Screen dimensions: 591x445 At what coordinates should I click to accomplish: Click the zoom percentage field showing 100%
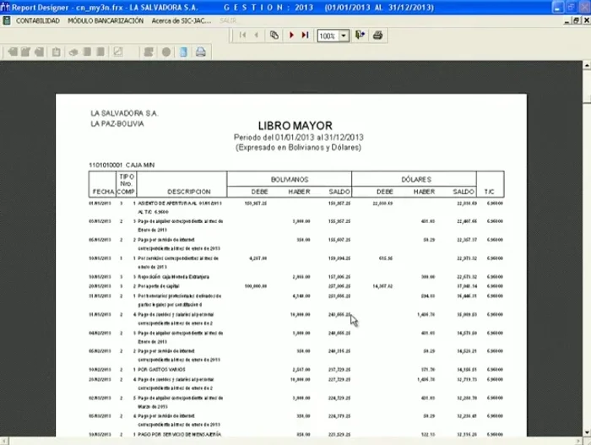tap(328, 35)
